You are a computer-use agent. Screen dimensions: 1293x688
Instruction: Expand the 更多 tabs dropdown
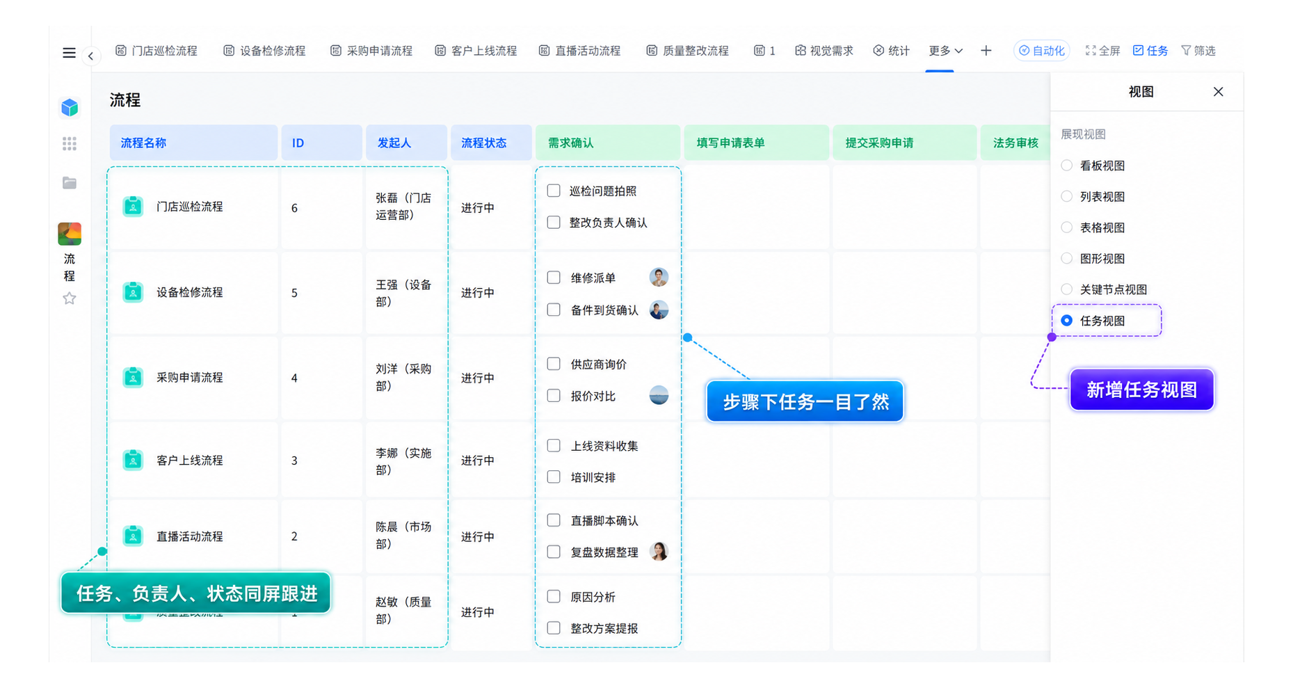[945, 51]
